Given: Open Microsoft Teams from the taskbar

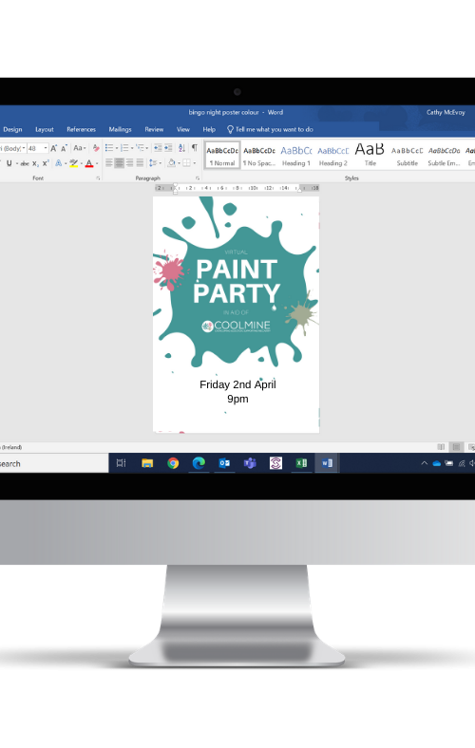Looking at the screenshot, I should point(250,462).
